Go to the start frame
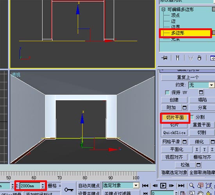Viewport: 215px width, 195px height. point(145,186)
